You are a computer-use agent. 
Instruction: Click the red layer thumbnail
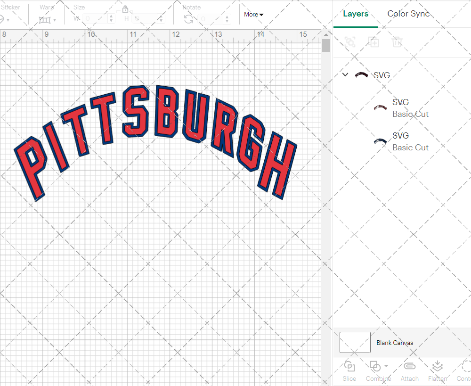pos(380,107)
